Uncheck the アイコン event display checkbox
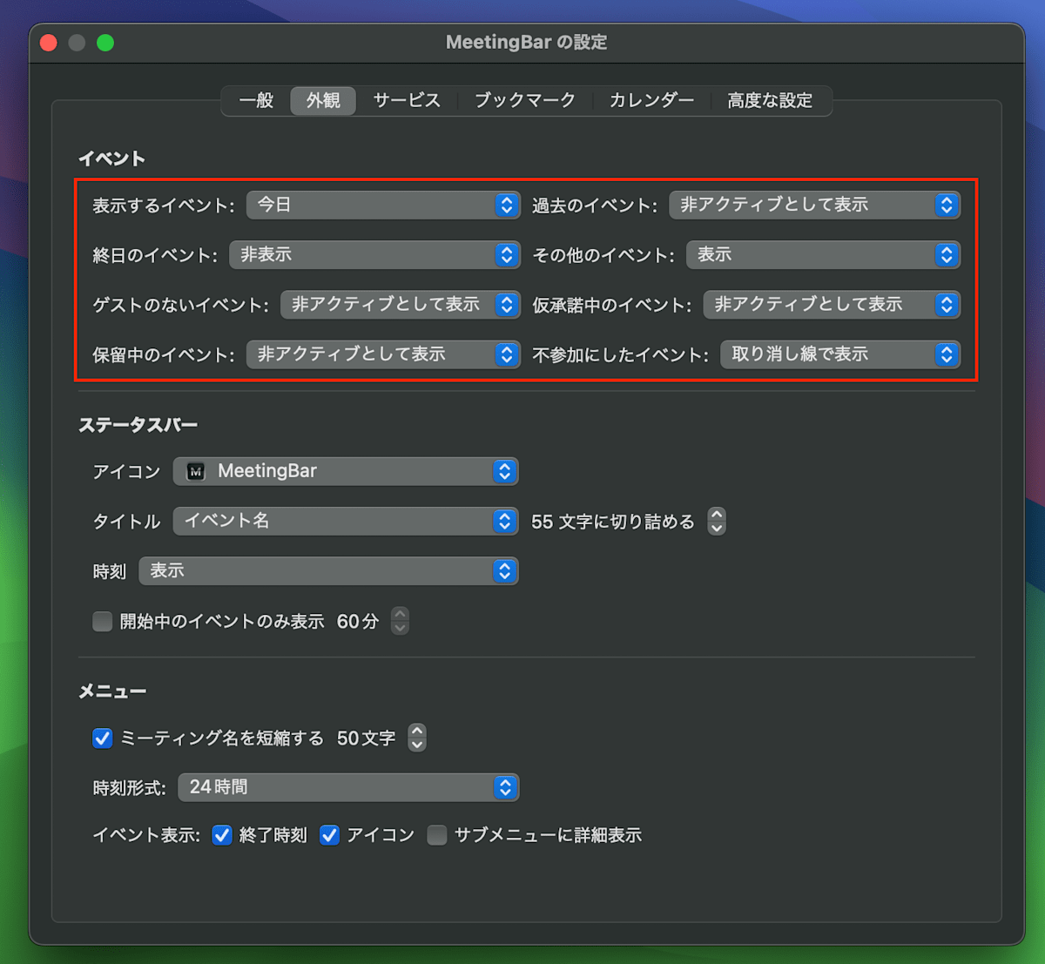Screen dimensions: 1045x964 [329, 835]
